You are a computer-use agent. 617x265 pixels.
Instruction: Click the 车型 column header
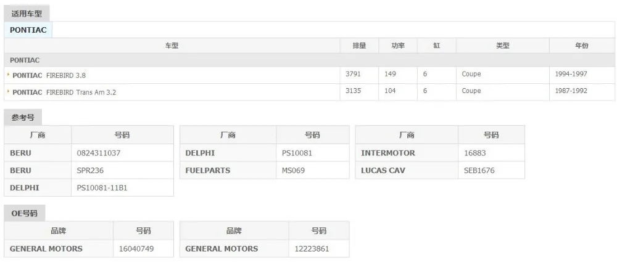click(172, 46)
